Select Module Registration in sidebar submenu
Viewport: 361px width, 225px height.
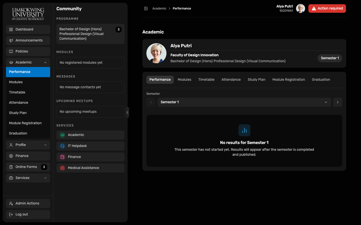click(x=28, y=123)
